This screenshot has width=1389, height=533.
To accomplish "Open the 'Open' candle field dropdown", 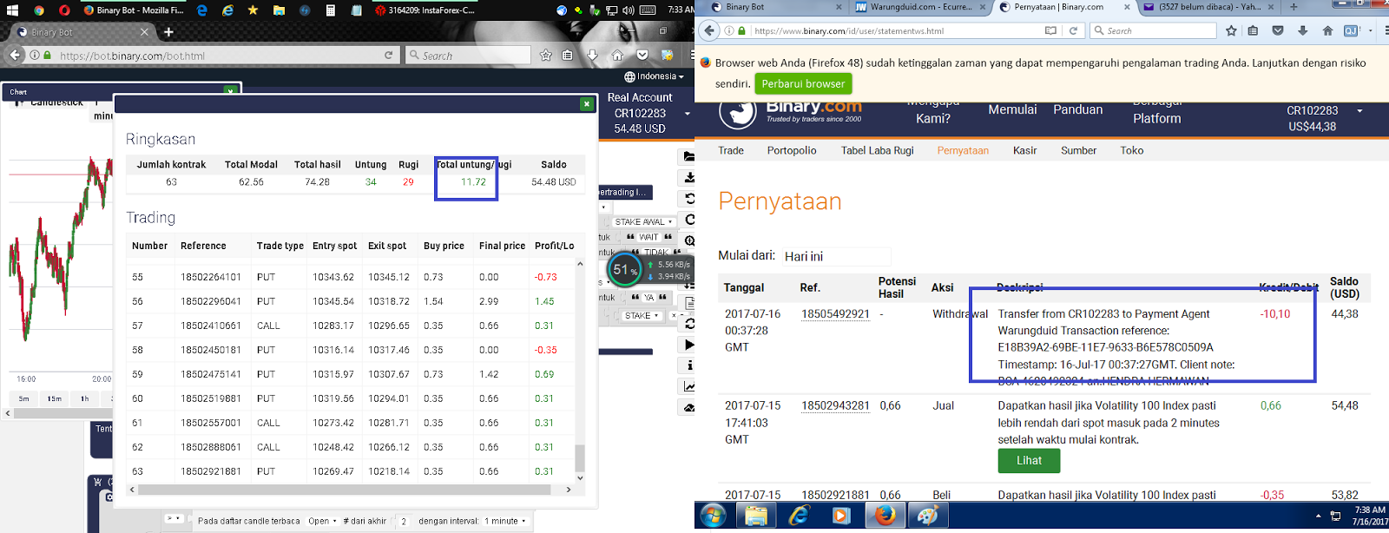I will point(322,521).
